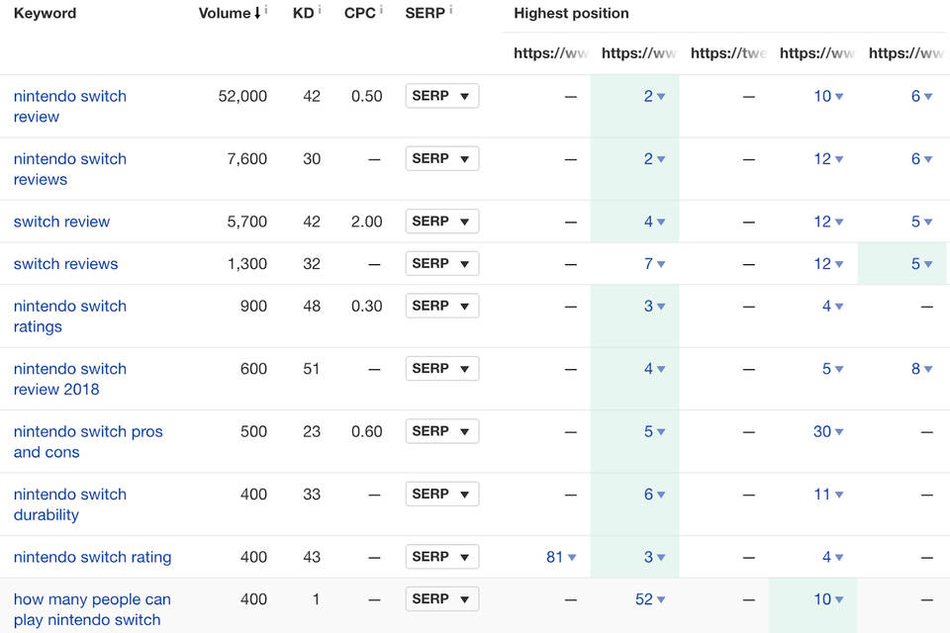Open SERP dropdown for nintendo switch ratings
The image size is (950, 633).
(x=441, y=307)
